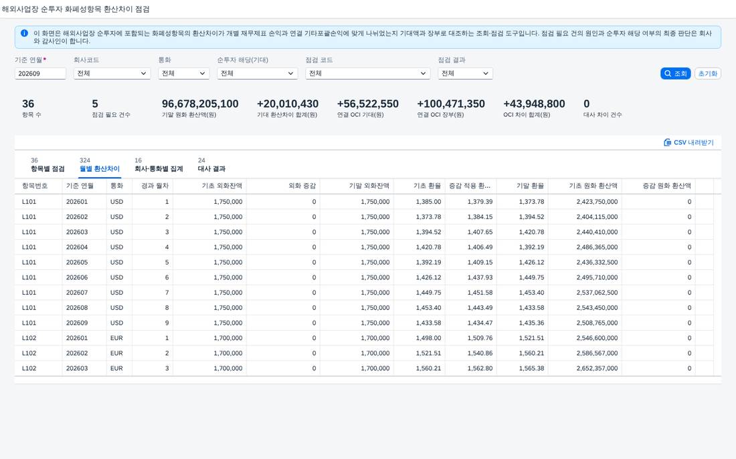Switch to the 대사 결과 tab
The image size is (736, 459).
click(211, 164)
